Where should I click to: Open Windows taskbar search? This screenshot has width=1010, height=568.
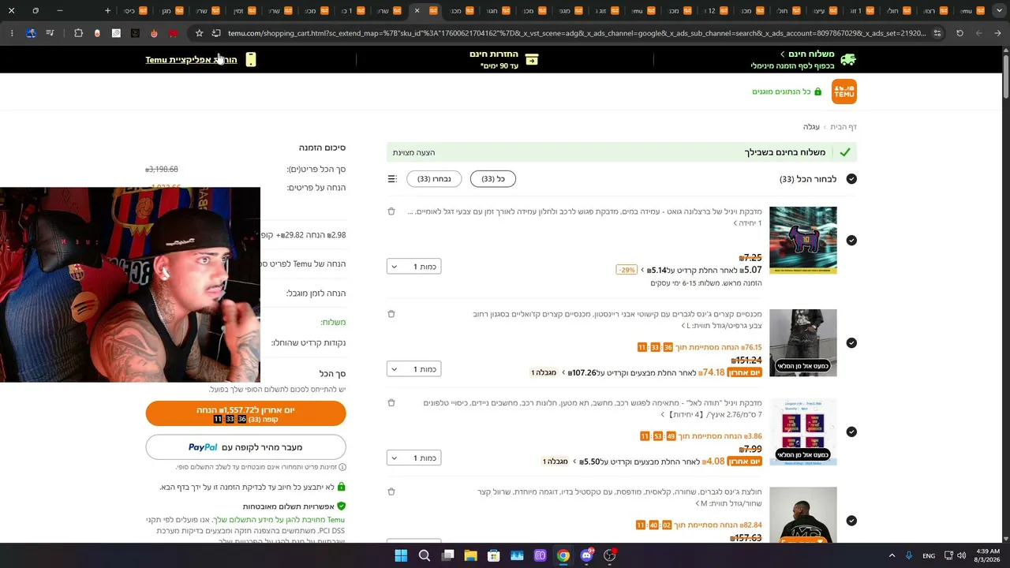[x=425, y=555]
